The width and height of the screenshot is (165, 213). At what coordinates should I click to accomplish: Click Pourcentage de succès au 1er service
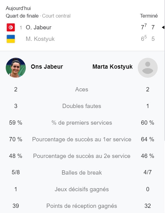[x=82, y=139]
